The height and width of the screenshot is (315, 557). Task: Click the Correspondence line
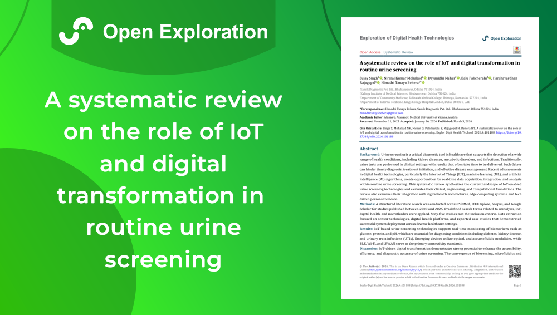click(x=429, y=109)
